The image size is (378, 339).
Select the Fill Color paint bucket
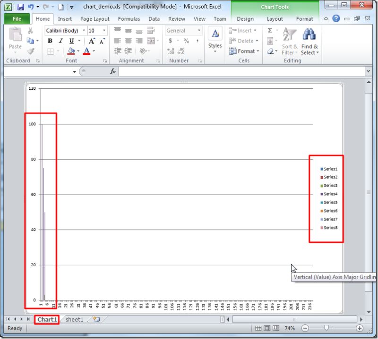coord(71,51)
